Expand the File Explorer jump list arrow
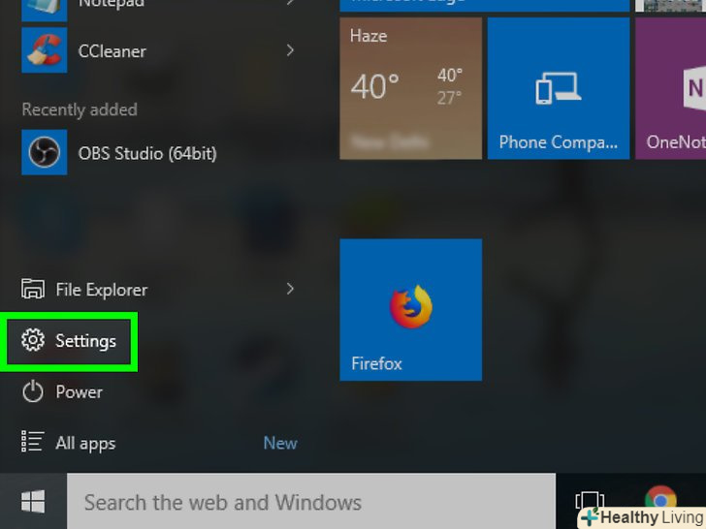The image size is (706, 529). click(290, 289)
